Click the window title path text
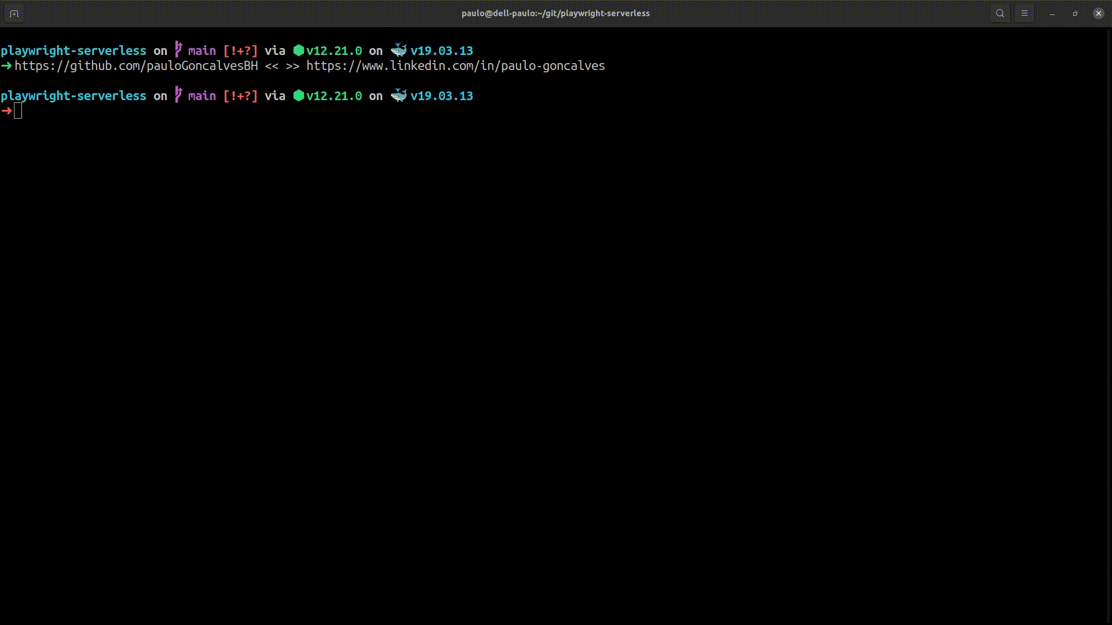This screenshot has width=1112, height=625. [x=555, y=13]
